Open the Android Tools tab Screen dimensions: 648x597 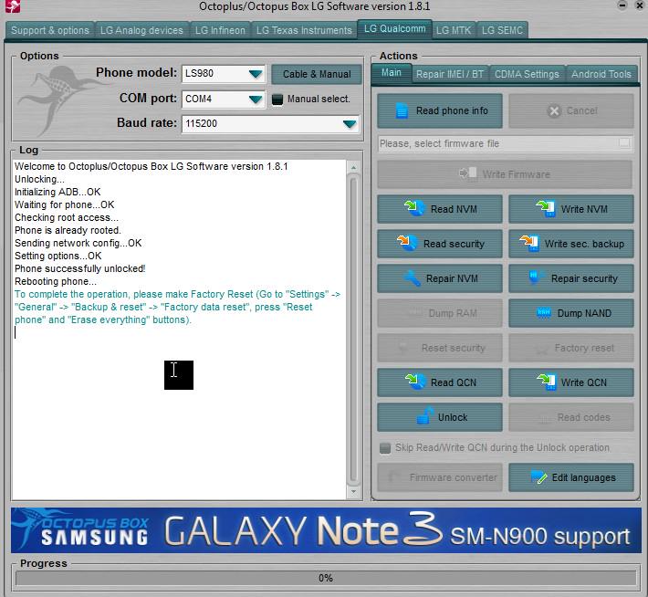tap(601, 74)
